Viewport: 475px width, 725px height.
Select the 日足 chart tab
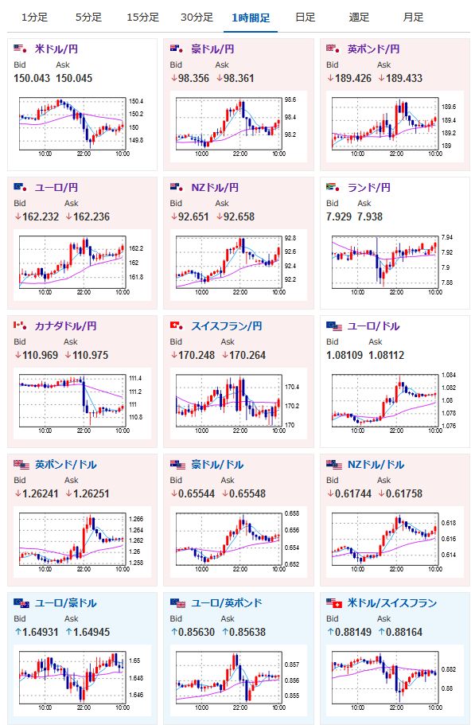pos(305,18)
